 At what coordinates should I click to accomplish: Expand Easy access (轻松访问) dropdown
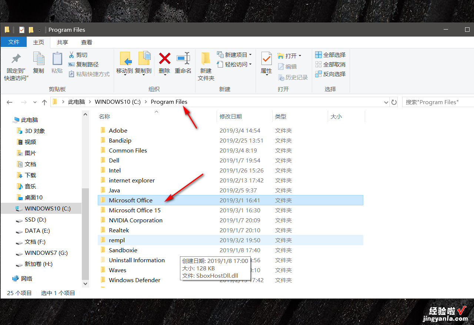(x=250, y=64)
